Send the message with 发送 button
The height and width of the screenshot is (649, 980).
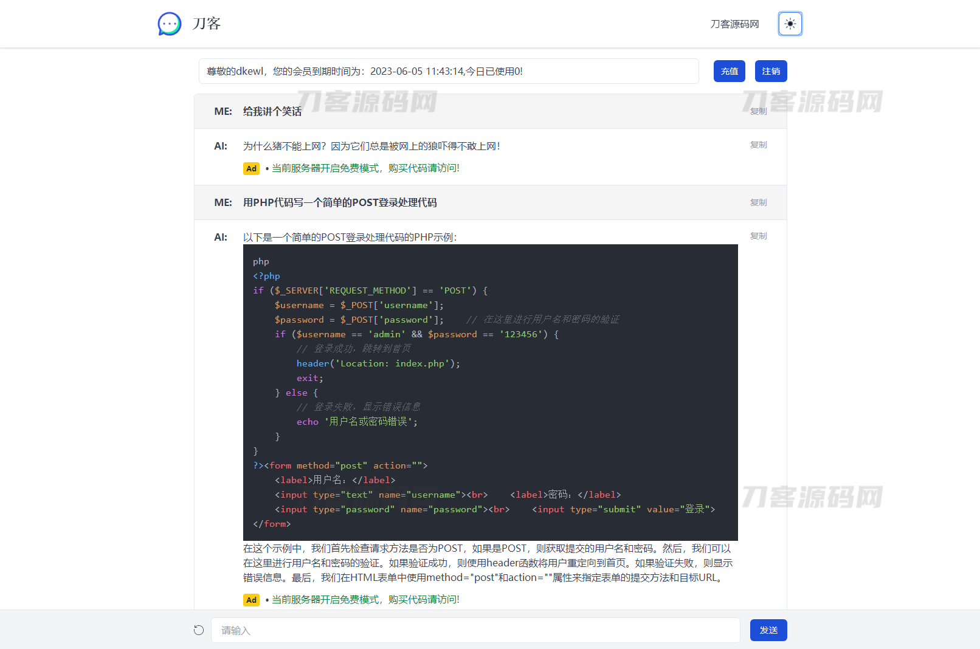[768, 630]
